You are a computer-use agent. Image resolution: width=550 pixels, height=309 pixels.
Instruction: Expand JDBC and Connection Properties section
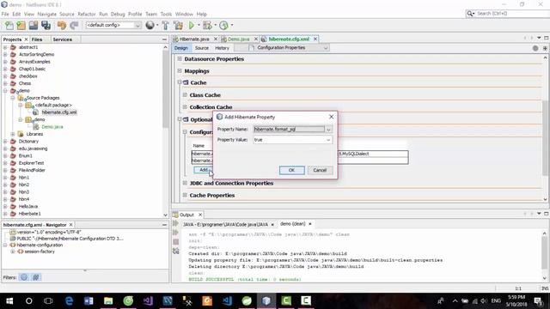(185, 183)
